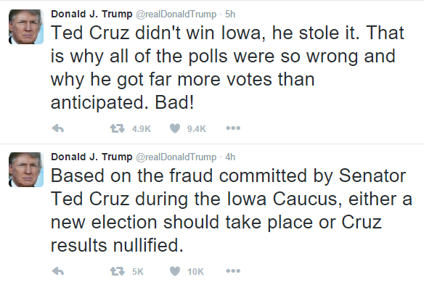
Task: Open the 5h timestamp link
Action: click(x=230, y=14)
